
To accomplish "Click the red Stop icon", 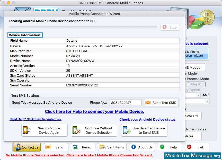I will 164,27.
